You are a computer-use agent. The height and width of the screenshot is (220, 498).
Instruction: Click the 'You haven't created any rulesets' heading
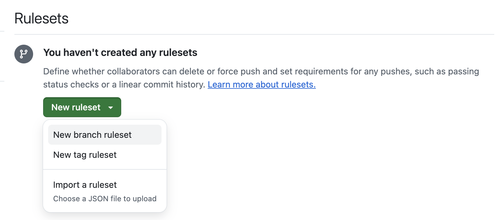[120, 52]
